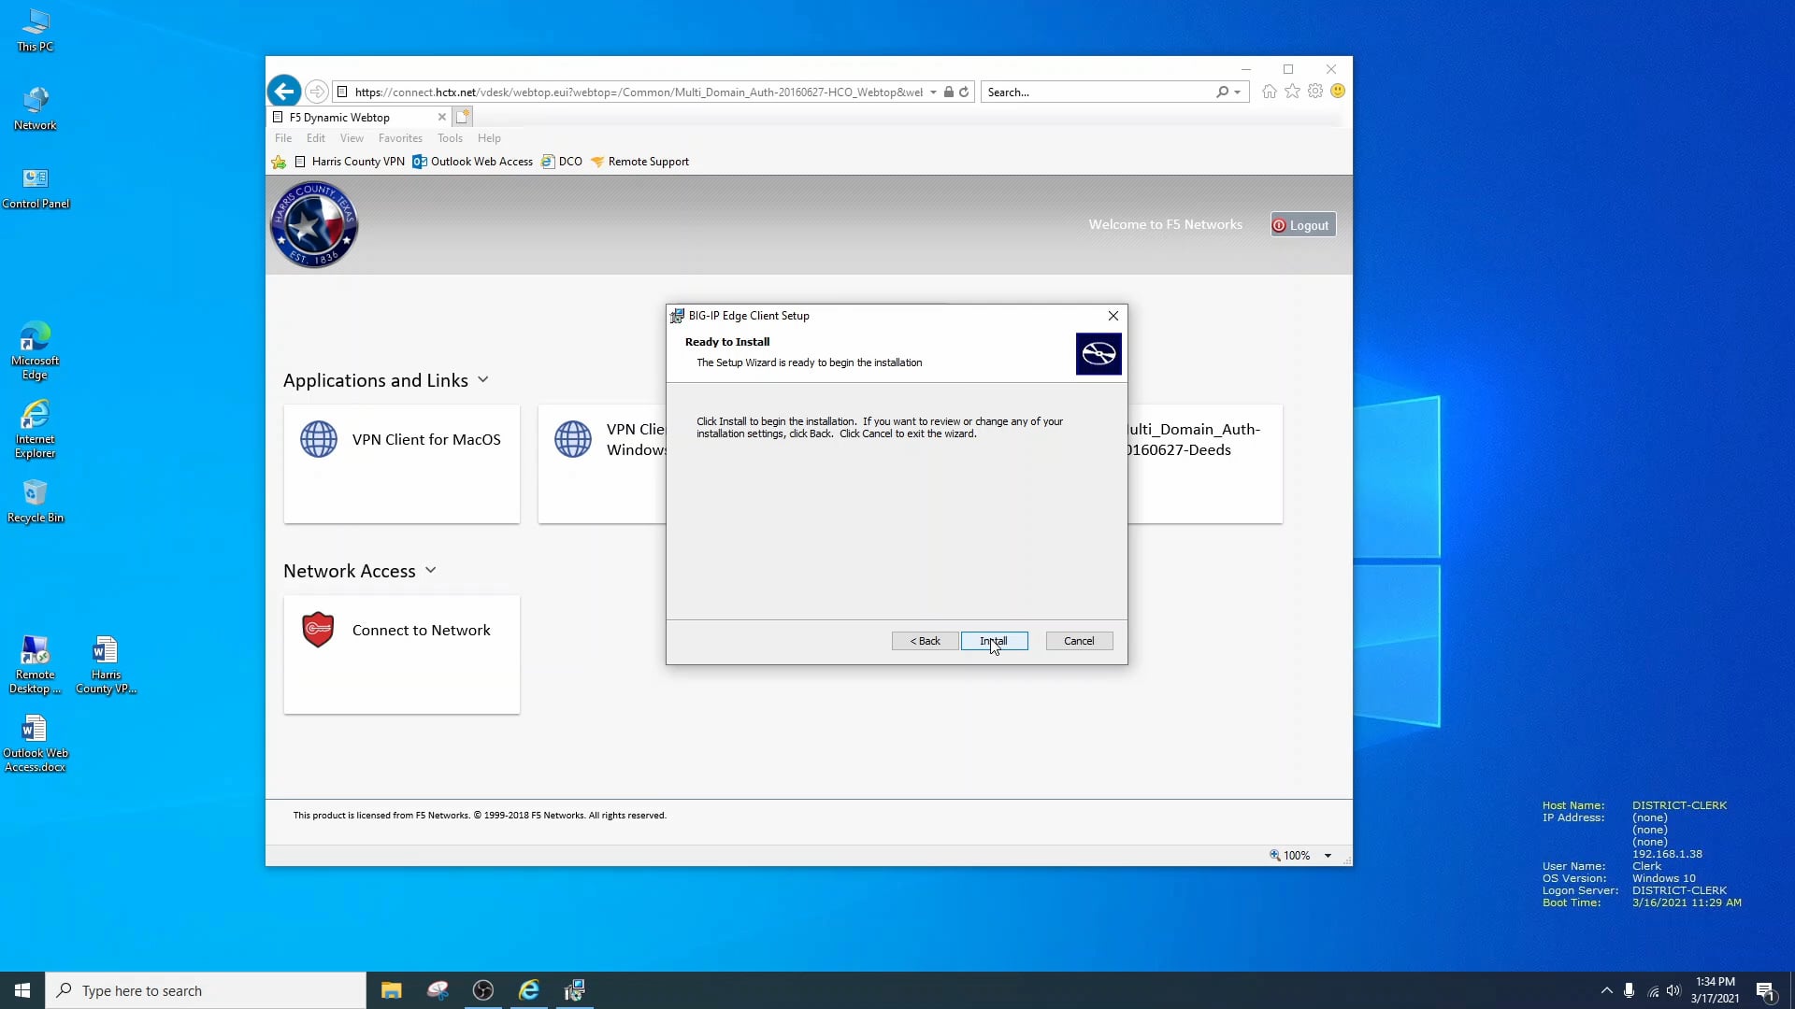This screenshot has width=1795, height=1009.
Task: Collapse the Network Access section
Action: pyautogui.click(x=431, y=570)
